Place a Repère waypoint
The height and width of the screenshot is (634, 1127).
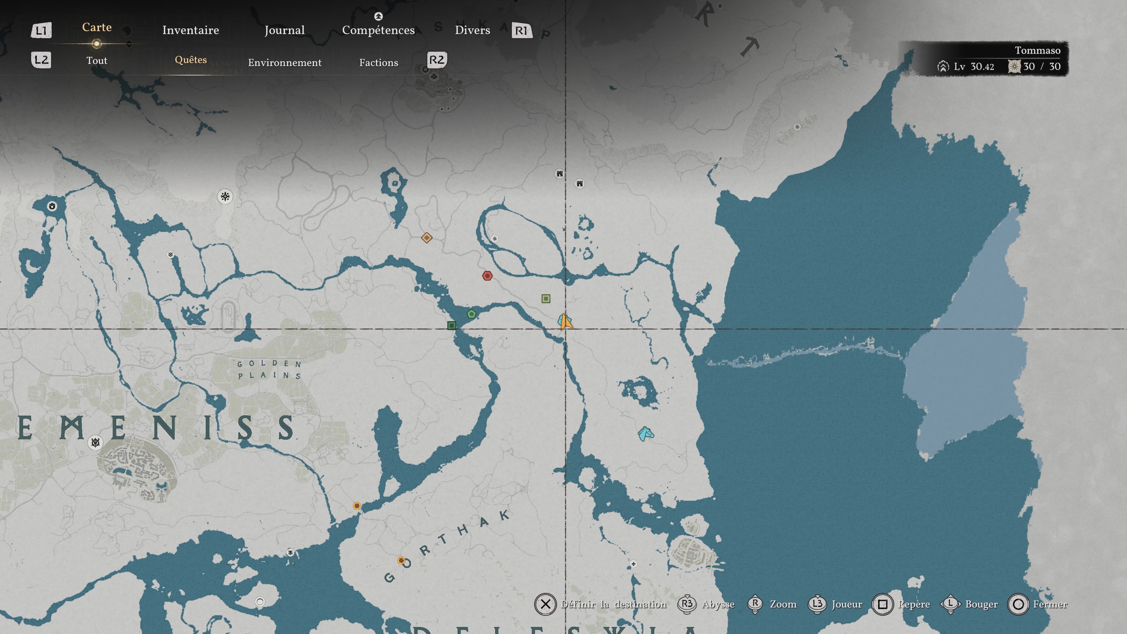914,604
